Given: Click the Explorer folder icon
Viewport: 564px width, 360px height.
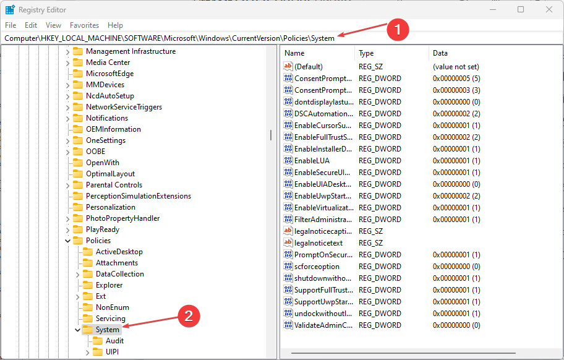Looking at the screenshot, I should [x=88, y=285].
